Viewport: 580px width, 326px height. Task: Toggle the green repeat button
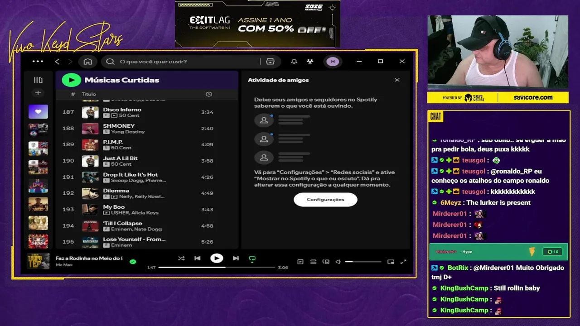pyautogui.click(x=252, y=259)
